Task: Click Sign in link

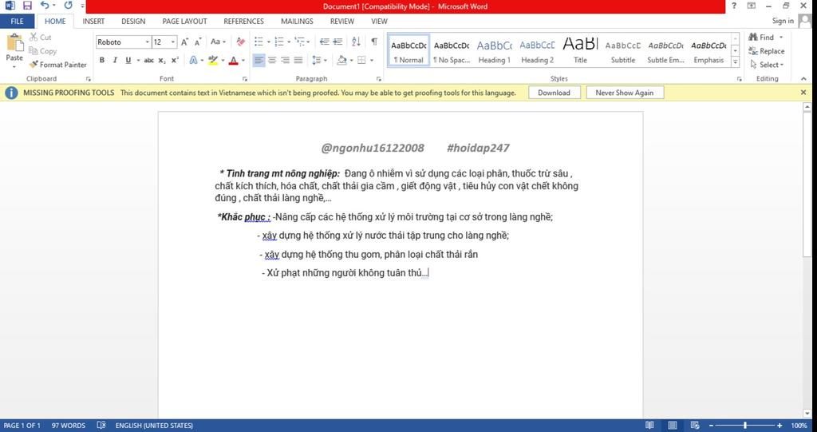Action: 783,21
